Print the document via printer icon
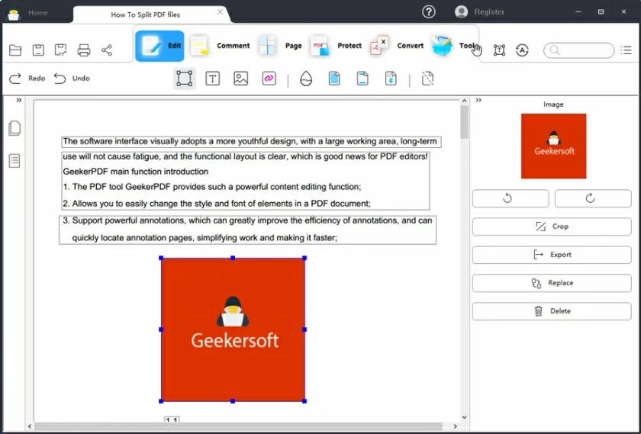The height and width of the screenshot is (434, 641). click(84, 50)
